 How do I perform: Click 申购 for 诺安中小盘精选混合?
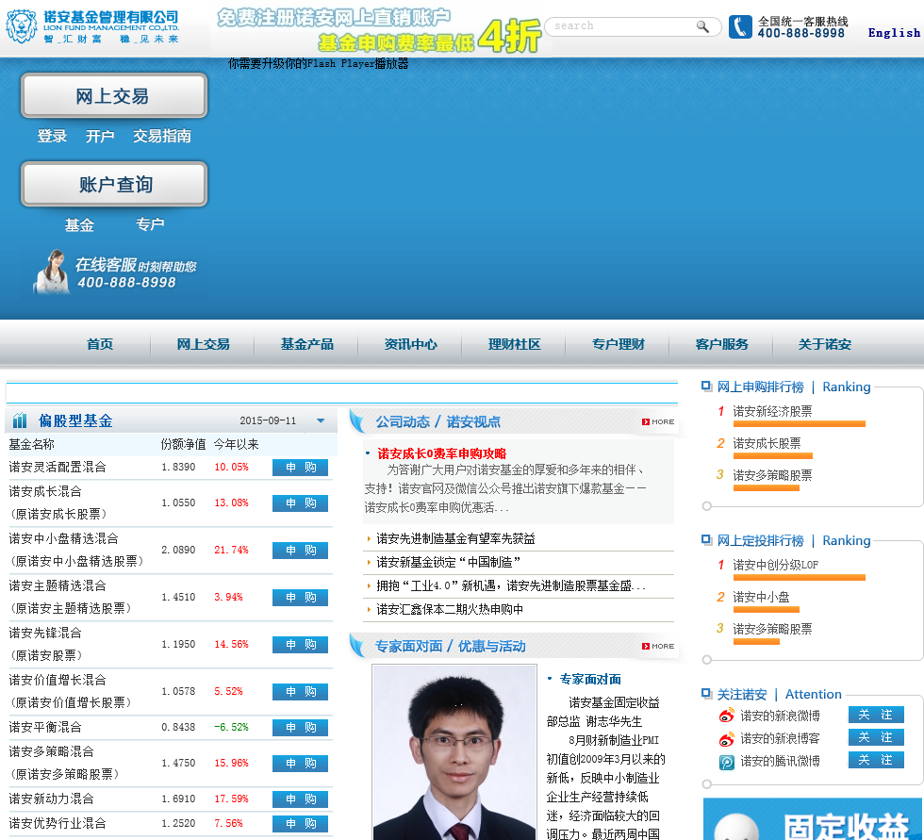pyautogui.click(x=300, y=551)
